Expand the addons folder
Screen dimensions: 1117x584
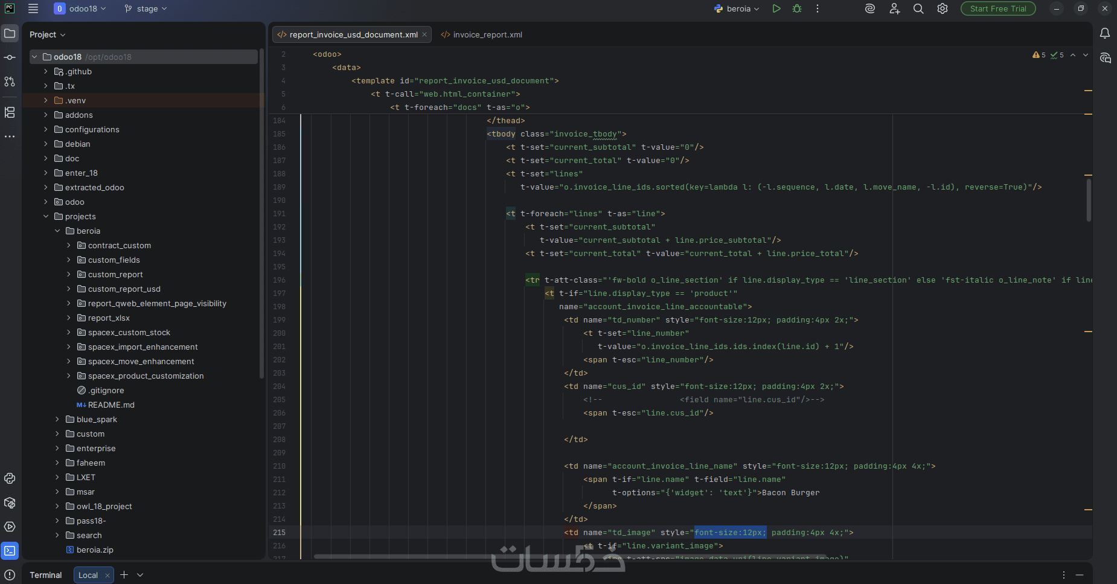pos(46,115)
